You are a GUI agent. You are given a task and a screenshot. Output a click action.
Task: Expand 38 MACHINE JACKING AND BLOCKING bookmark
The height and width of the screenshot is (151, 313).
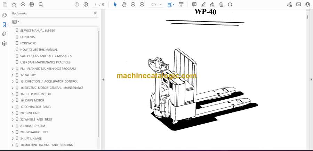13,145
